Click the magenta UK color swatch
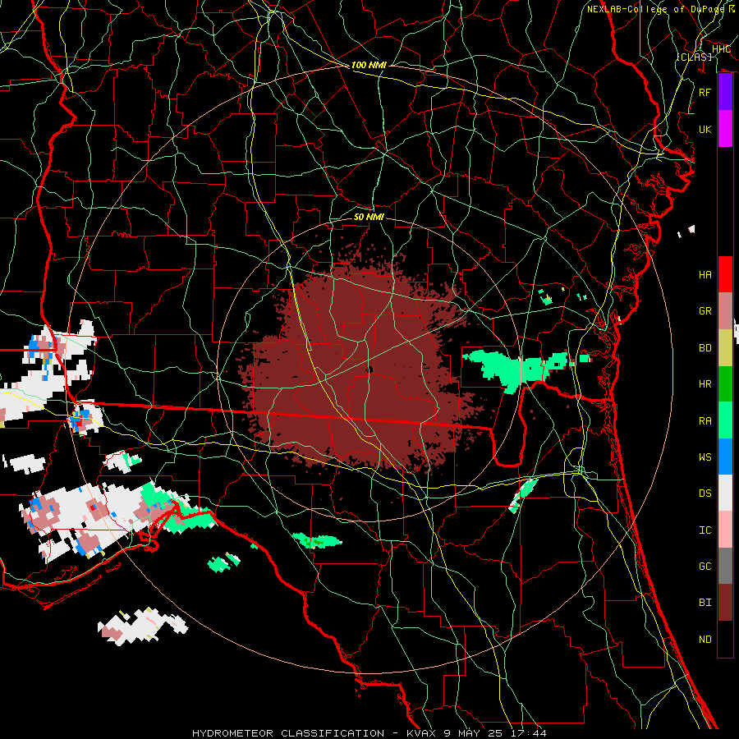The width and height of the screenshot is (739, 739). coord(725,129)
